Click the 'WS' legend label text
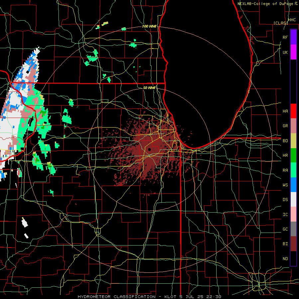 (x=285, y=185)
